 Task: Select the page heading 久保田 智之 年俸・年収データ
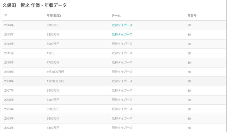click(x=35, y=5)
